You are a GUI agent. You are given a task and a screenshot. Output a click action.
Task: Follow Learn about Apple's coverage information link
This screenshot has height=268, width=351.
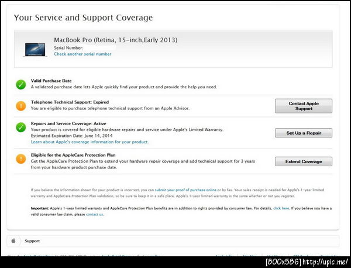pyautogui.click(x=90, y=142)
